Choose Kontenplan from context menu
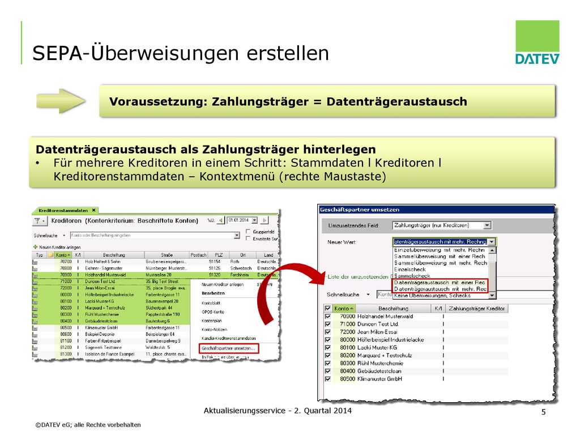Image resolution: width=580 pixels, height=435 pixels. (x=212, y=321)
